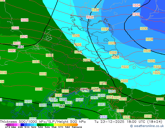Click the cyan legend swatch before 534
The width and height of the screenshot is (165, 128).
(x=35, y=125)
